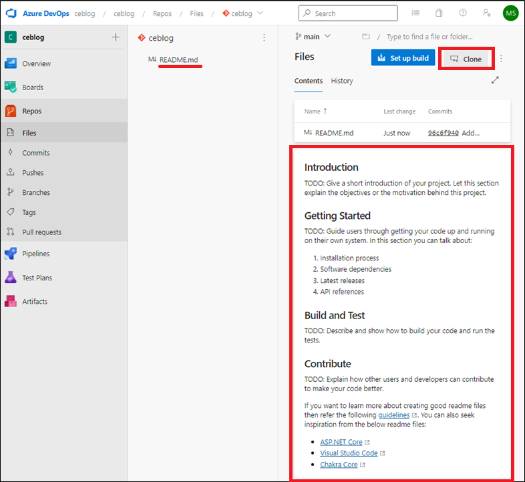Click the Last change column header

point(399,111)
